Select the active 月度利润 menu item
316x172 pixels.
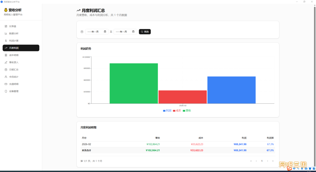point(21,48)
